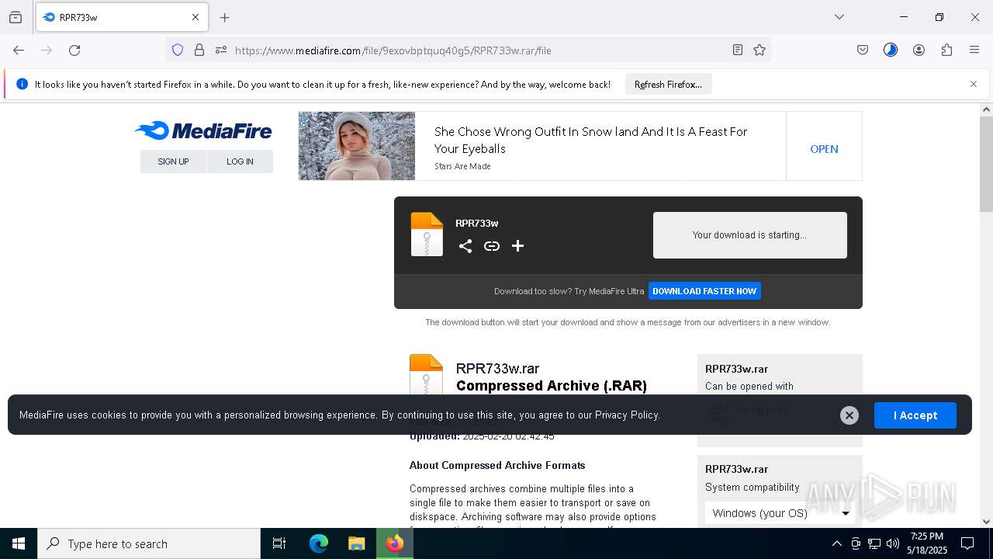
Task: Click LOG IN button
Action: point(240,161)
